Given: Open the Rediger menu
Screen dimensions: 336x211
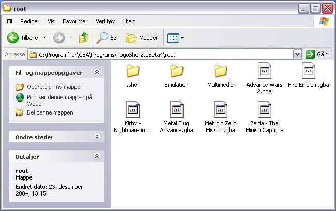Looking at the screenshot, I should point(30,21).
